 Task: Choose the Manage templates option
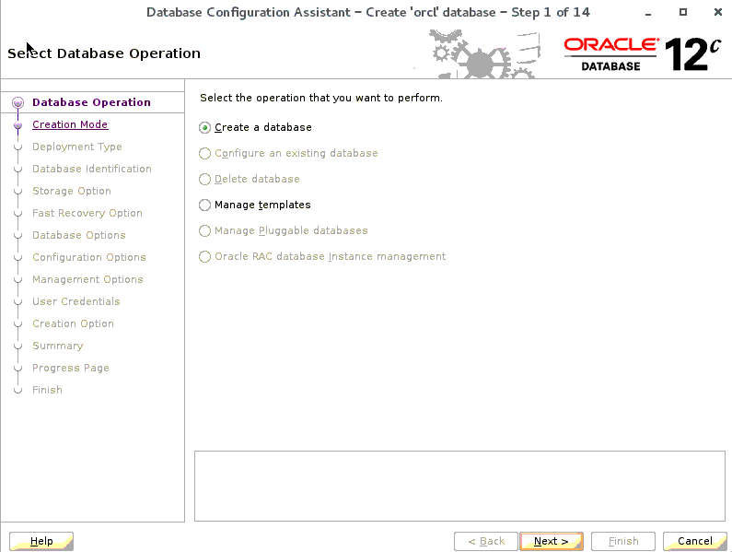tap(205, 206)
